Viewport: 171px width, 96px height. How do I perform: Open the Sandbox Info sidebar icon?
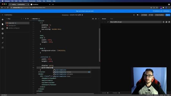(3, 19)
